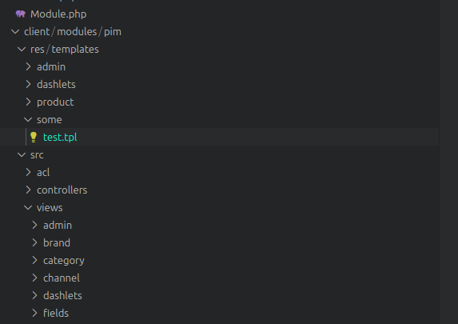Collapse the some folder chevron
458x324 pixels.
point(28,119)
